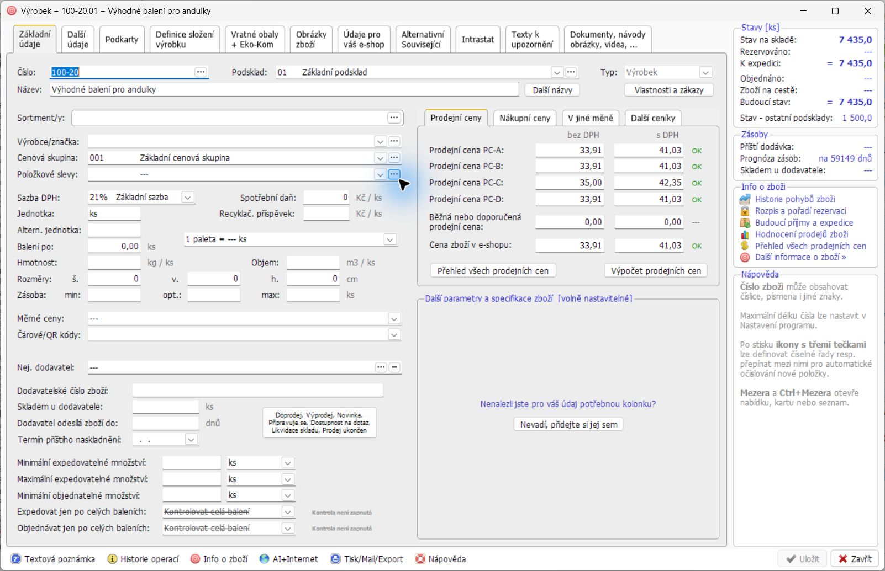Open Tisk/Mail/Export in bottom bar
The width and height of the screenshot is (885, 571).
[367, 559]
